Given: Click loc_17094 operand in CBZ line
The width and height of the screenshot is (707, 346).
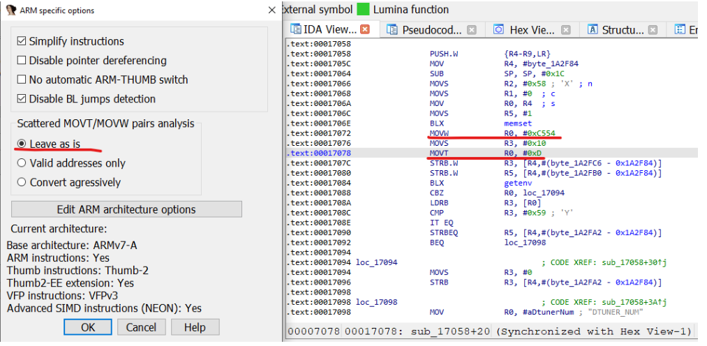Looking at the screenshot, I should [543, 193].
